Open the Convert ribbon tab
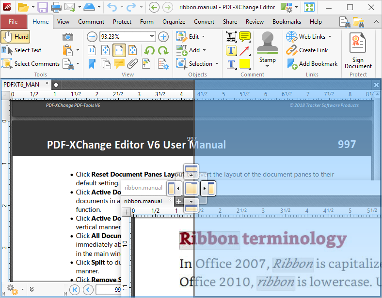 [204, 22]
